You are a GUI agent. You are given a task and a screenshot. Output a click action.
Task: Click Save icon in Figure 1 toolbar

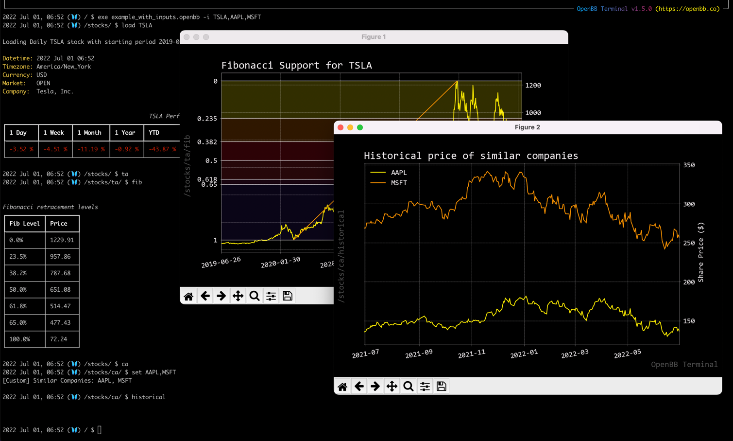coord(288,296)
